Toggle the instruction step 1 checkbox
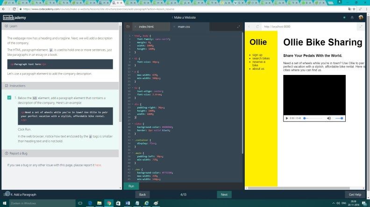This screenshot has height=207, width=370. click(x=9, y=98)
